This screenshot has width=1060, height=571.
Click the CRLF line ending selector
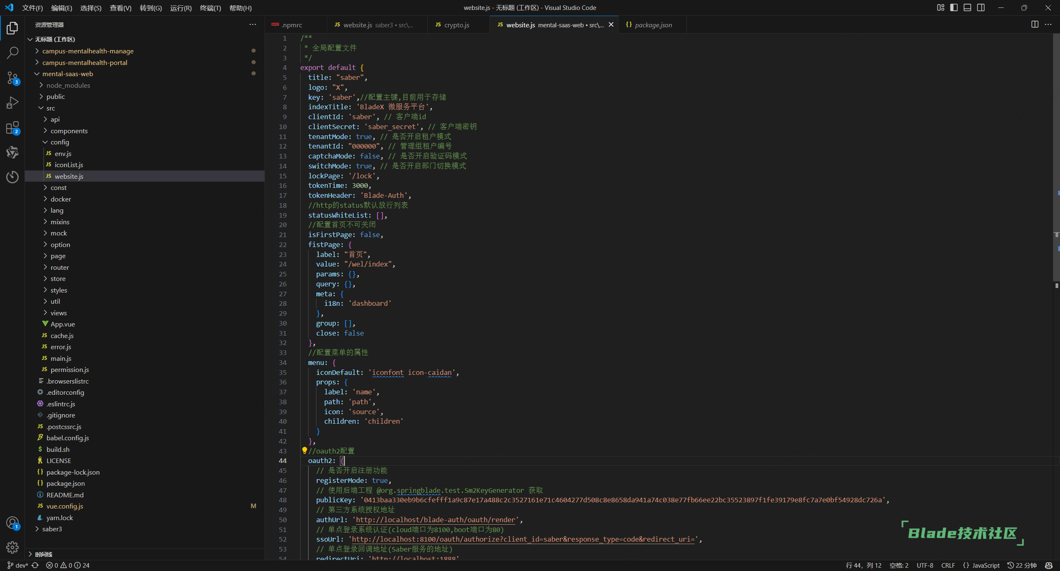tap(948, 565)
